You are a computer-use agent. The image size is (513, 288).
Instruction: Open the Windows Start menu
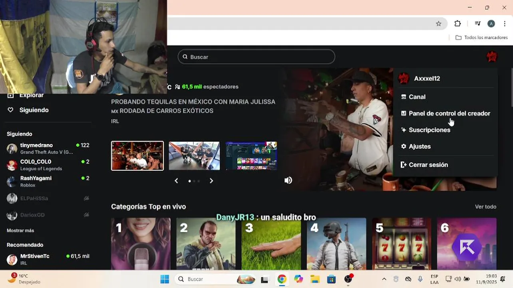165,279
